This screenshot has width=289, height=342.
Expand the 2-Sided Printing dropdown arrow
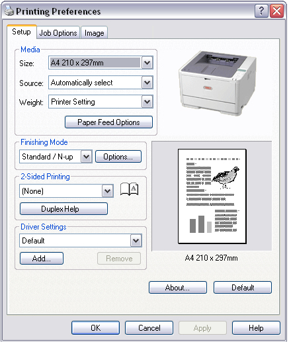point(108,191)
